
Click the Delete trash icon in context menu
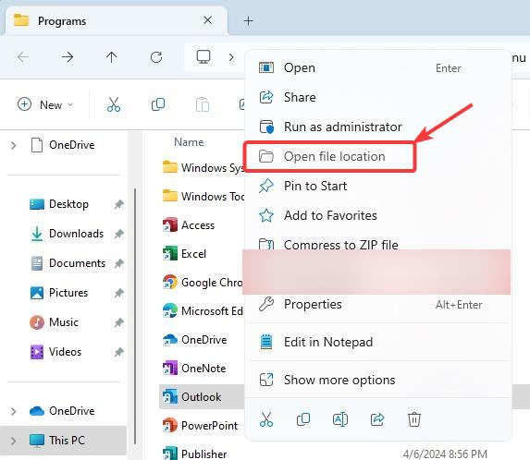click(x=414, y=419)
